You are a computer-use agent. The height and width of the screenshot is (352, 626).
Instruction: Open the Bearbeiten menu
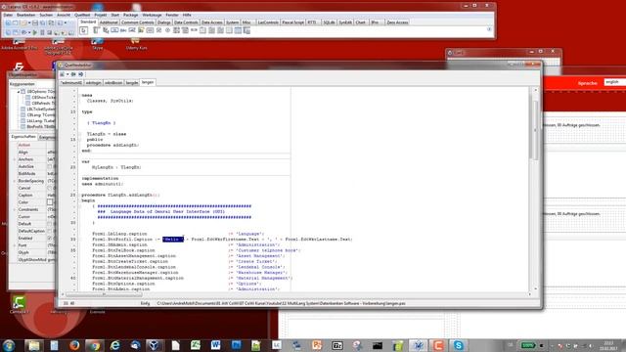26,15
